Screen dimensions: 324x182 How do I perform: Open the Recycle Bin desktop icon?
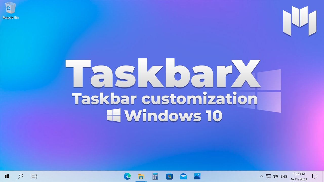point(10,10)
